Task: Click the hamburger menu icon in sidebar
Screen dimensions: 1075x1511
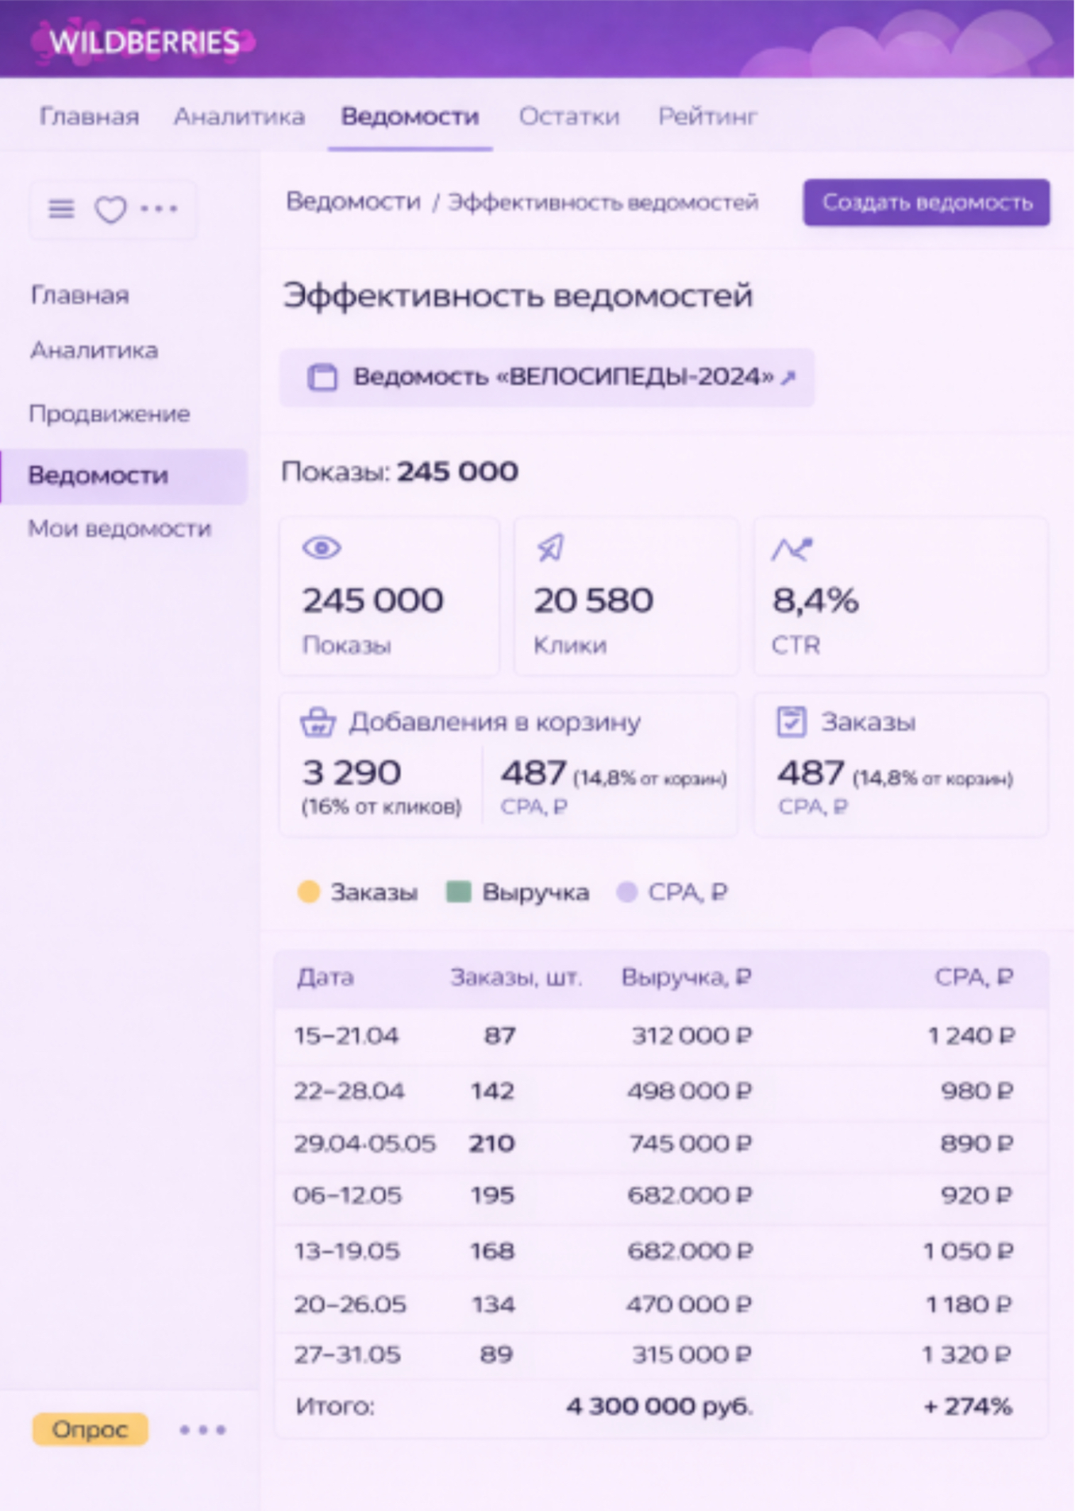Action: click(x=61, y=209)
